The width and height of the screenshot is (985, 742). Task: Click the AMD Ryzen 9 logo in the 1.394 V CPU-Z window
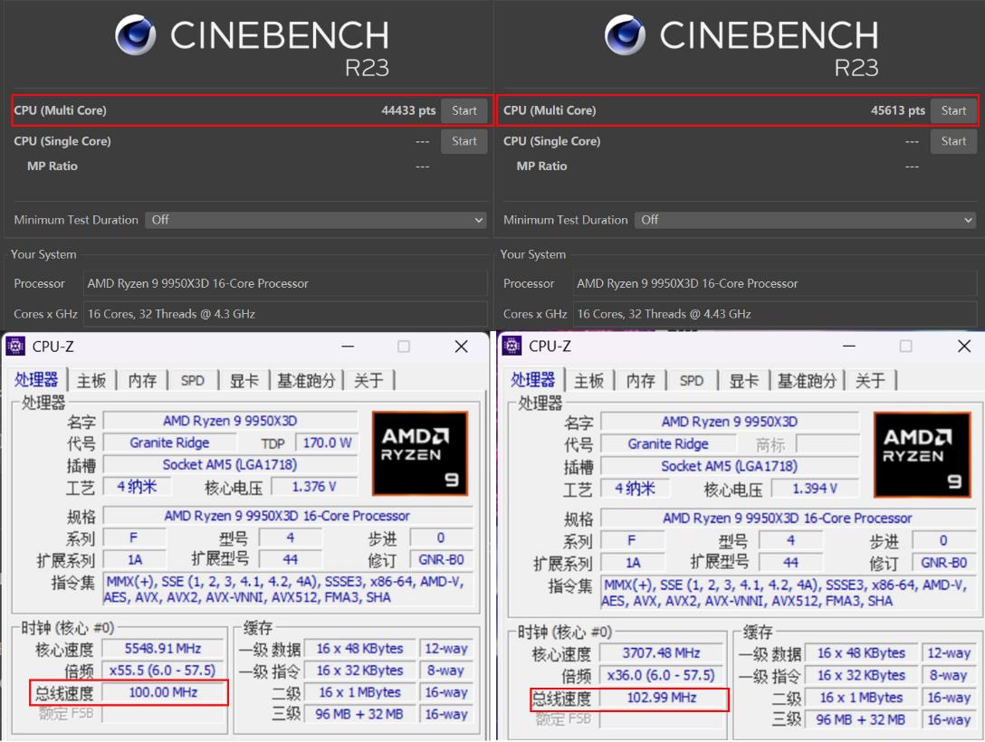922,455
